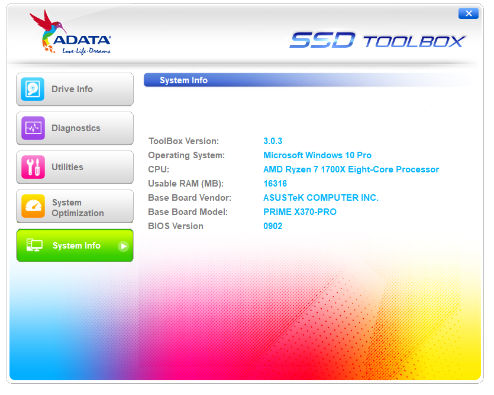
Task: Click the Diagnostics pulse monitor icon
Action: (33, 128)
